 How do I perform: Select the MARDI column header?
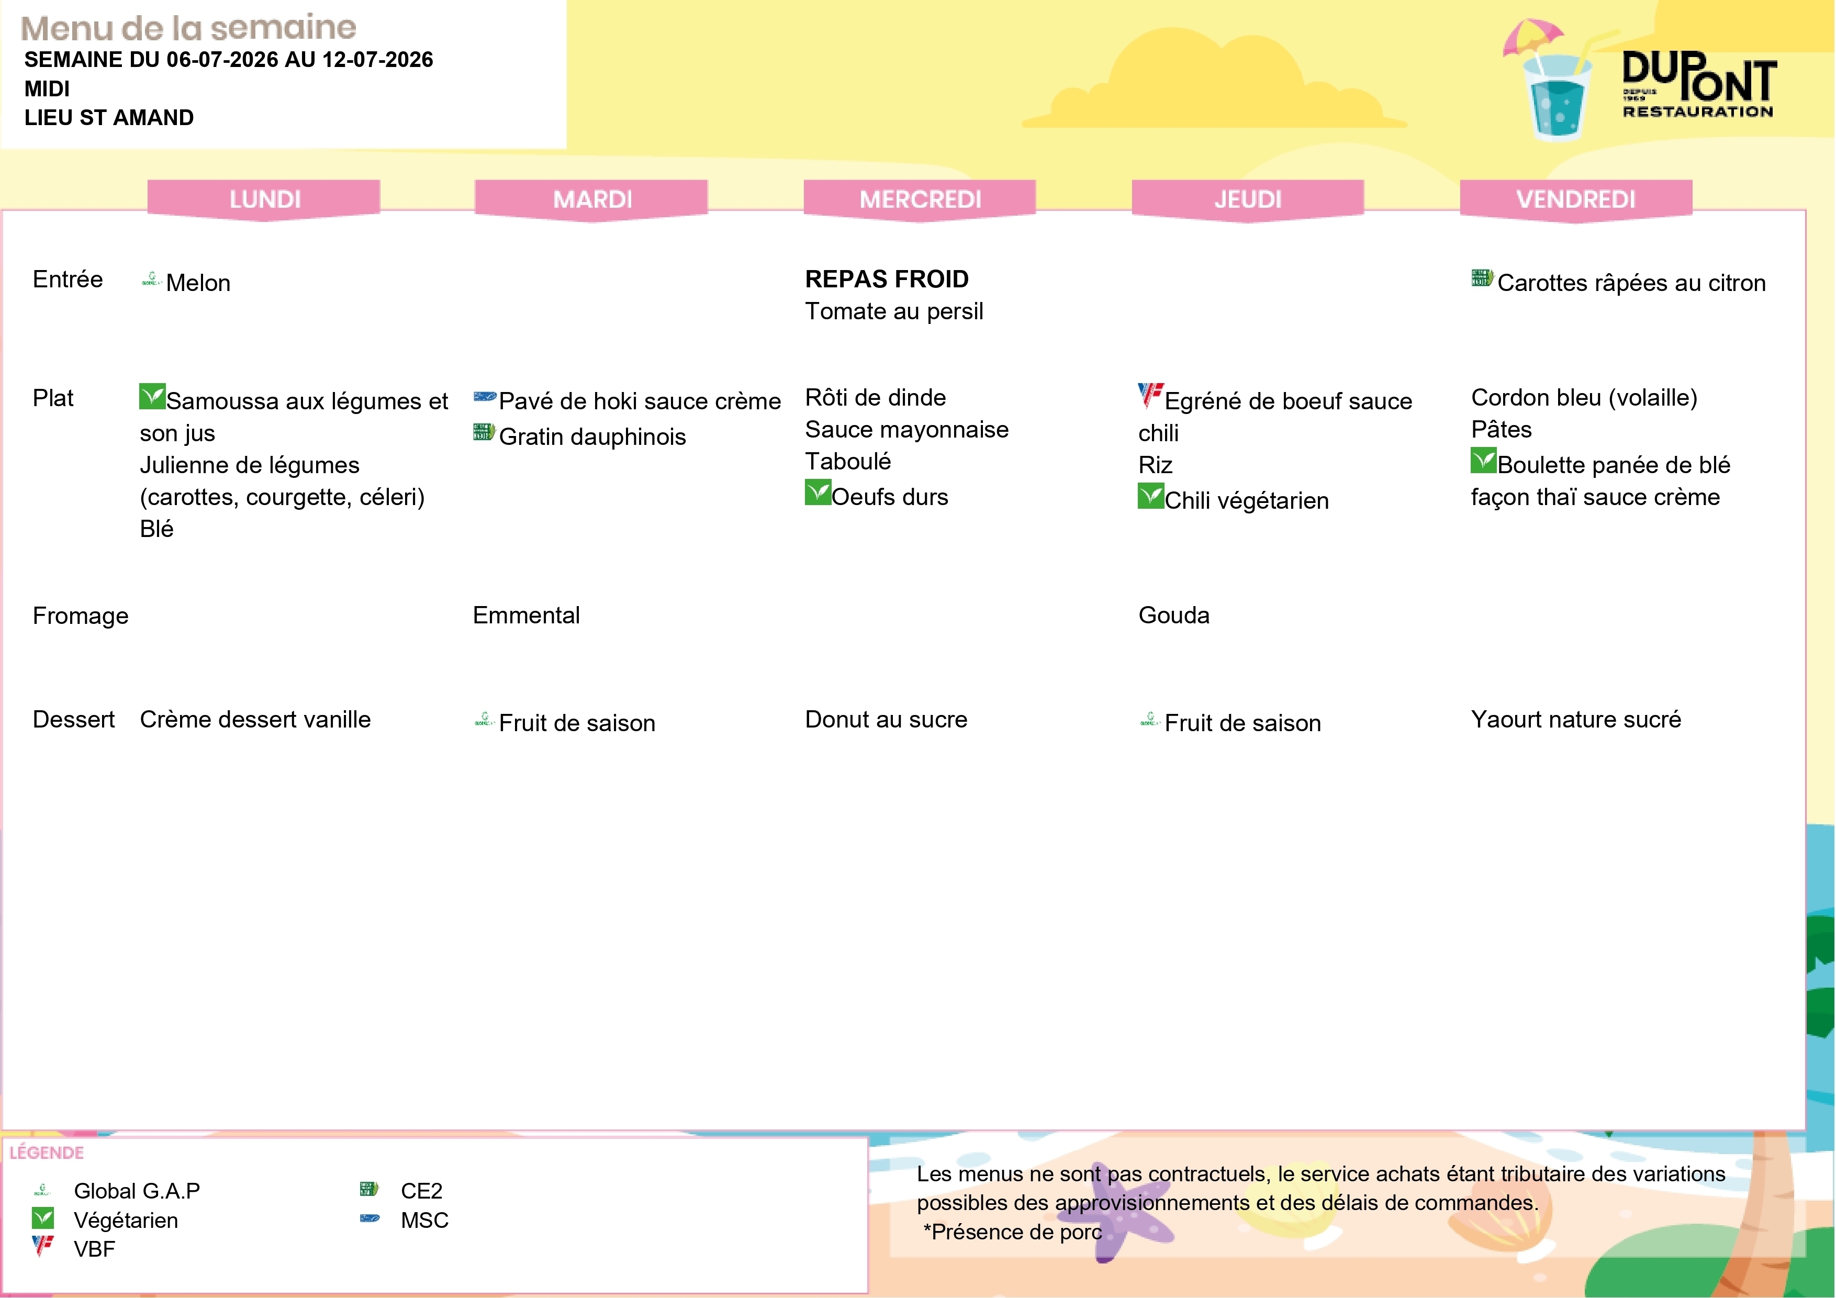click(592, 199)
